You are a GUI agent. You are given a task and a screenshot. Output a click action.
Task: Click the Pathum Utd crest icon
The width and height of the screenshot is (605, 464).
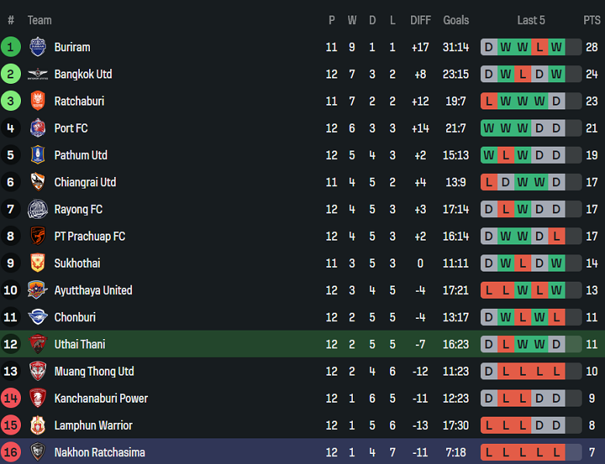coord(37,155)
